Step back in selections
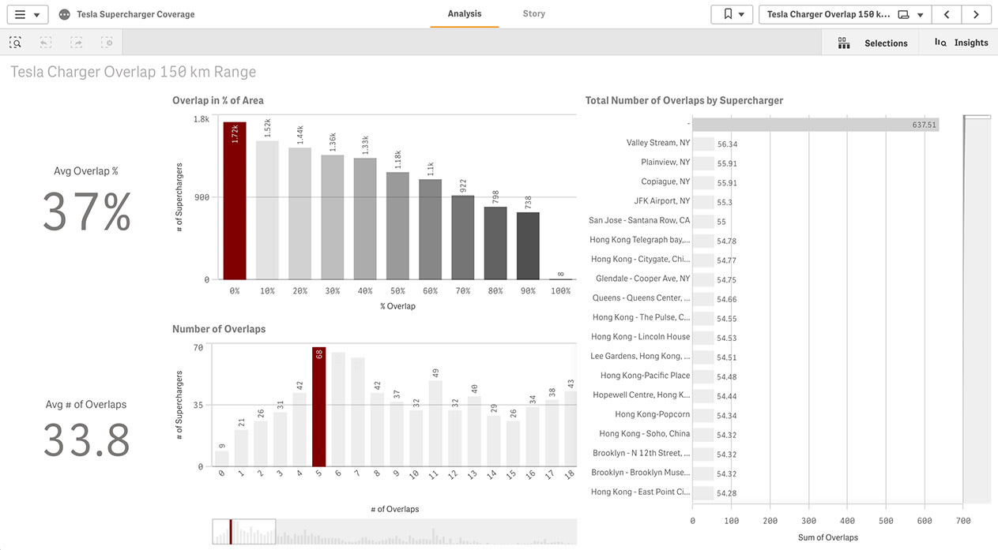 pos(46,43)
